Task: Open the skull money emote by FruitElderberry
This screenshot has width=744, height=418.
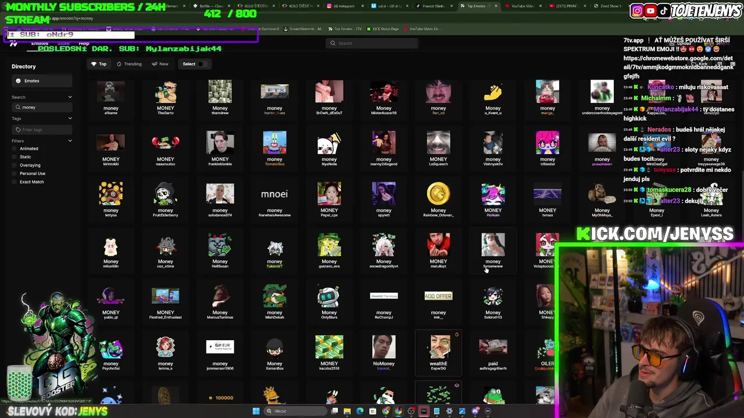Action: [165, 199]
